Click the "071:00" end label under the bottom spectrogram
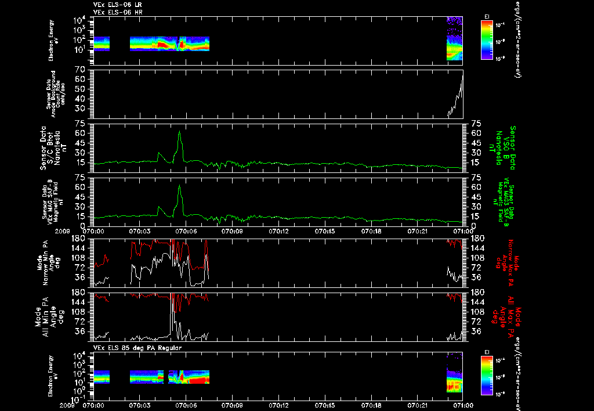 pyautogui.click(x=463, y=405)
